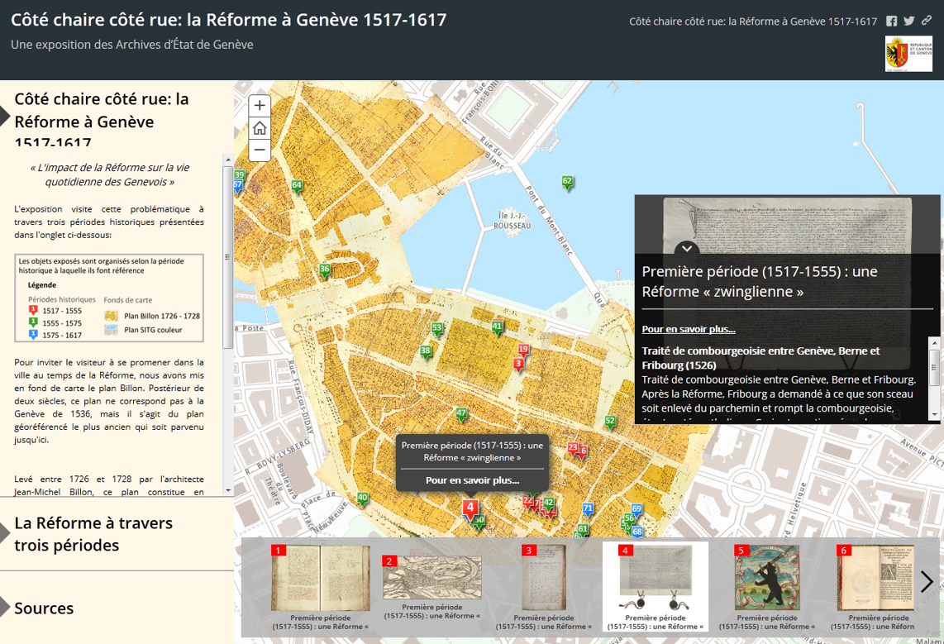Share the exhibition on Facebook
This screenshot has width=944, height=644.
point(891,21)
